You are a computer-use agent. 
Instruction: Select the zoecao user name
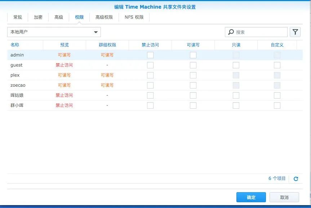18,85
